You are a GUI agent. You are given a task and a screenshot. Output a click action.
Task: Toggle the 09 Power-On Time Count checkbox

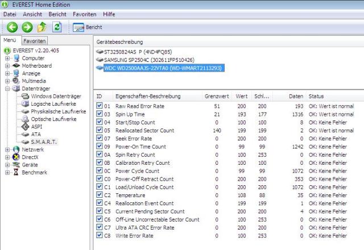coord(99,147)
